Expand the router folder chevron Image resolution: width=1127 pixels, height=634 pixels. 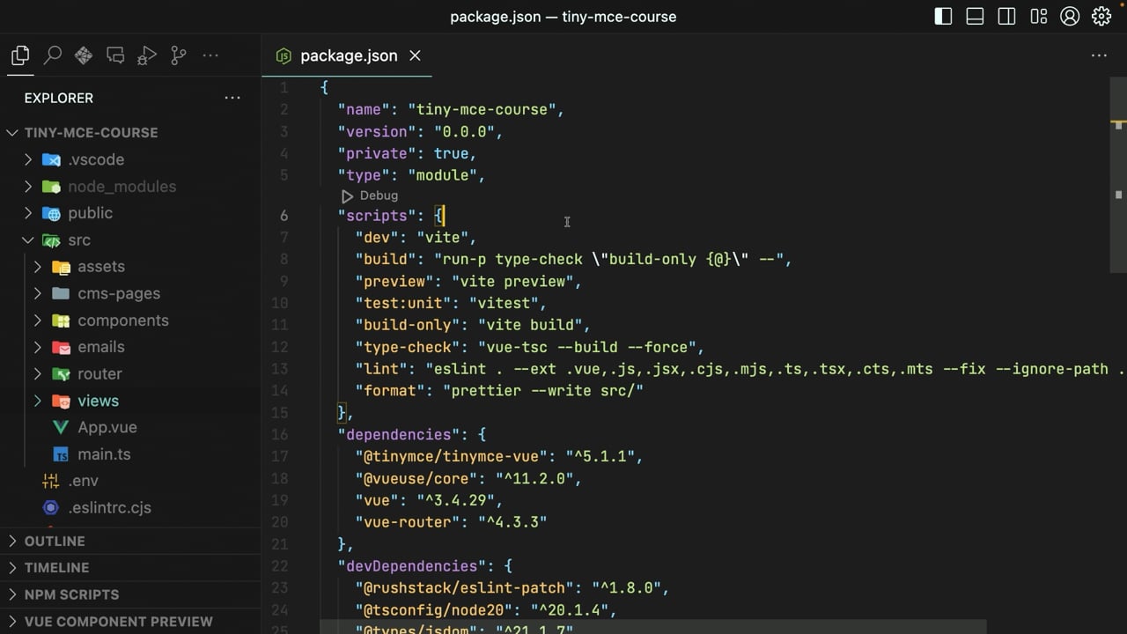point(37,373)
